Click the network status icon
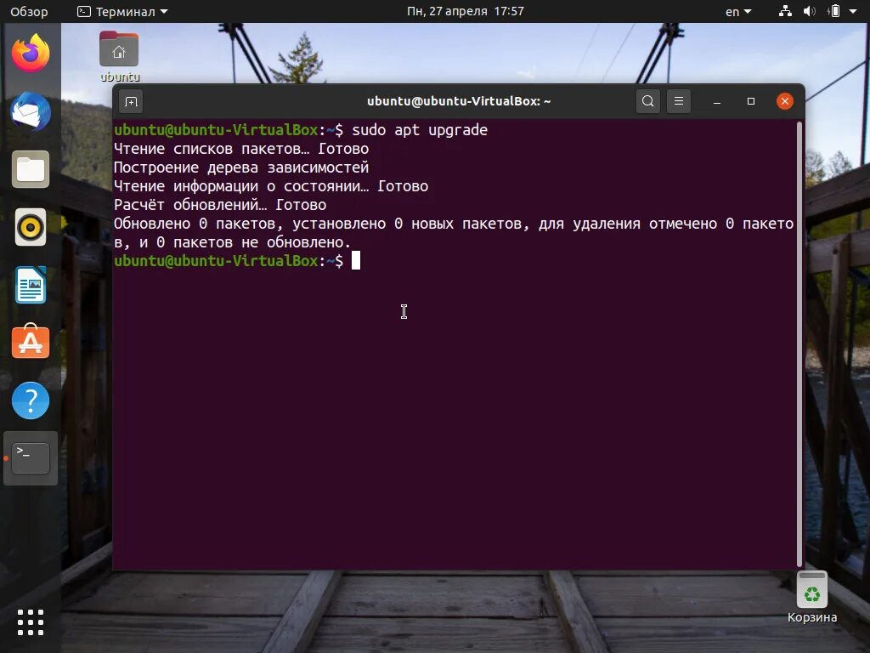Viewport: 870px width, 653px height. point(785,11)
